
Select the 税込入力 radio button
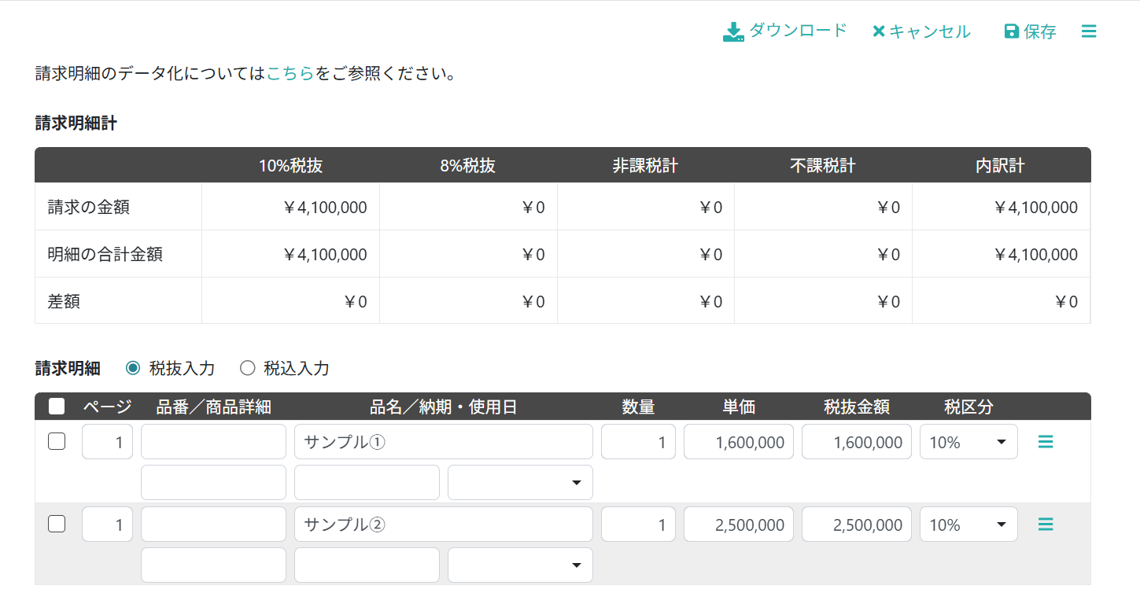(x=248, y=368)
